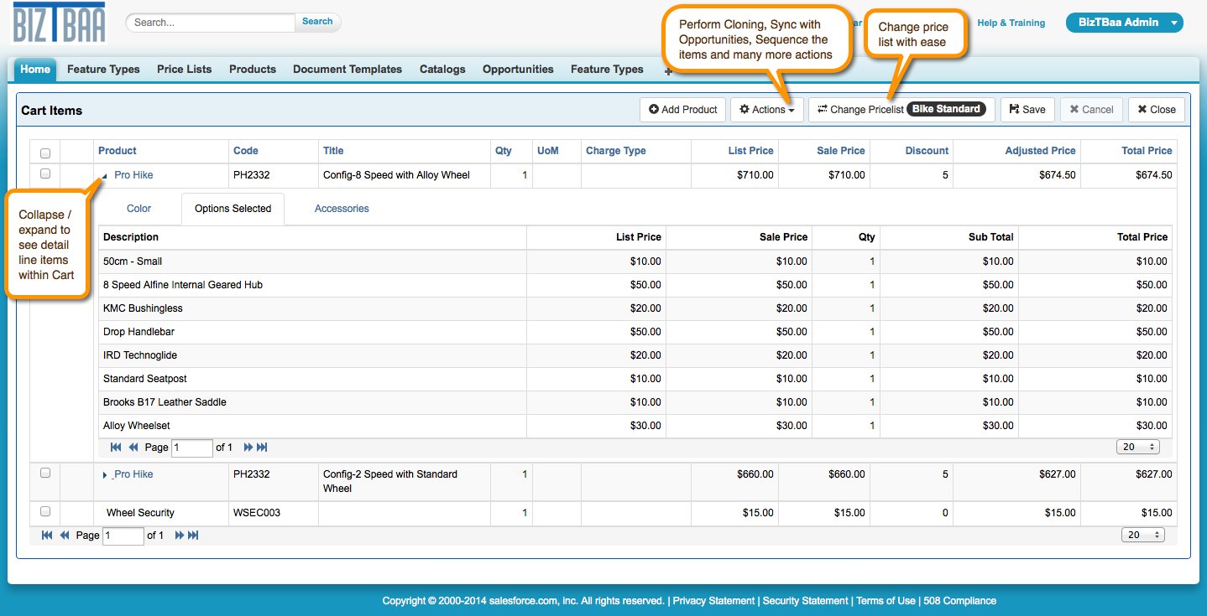Screen dimensions: 1207x616
Task: Jump to last page in bottom cart pager
Action: 193,536
